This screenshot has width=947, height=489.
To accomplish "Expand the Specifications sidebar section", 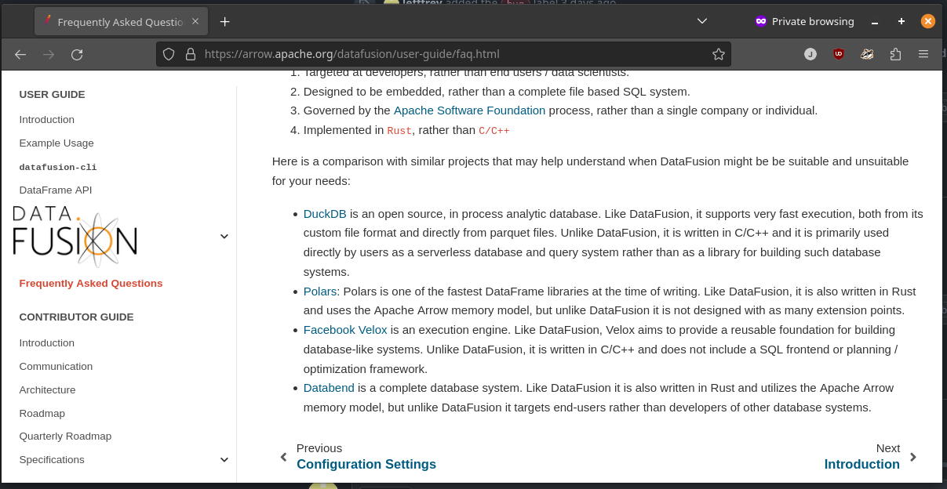I will click(224, 460).
